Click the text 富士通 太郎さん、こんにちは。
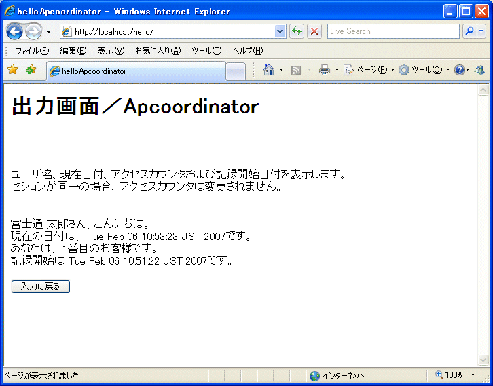493x386 pixels. (80, 224)
